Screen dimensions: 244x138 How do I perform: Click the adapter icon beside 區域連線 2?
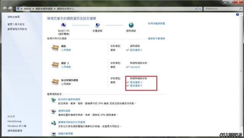tap(128, 50)
